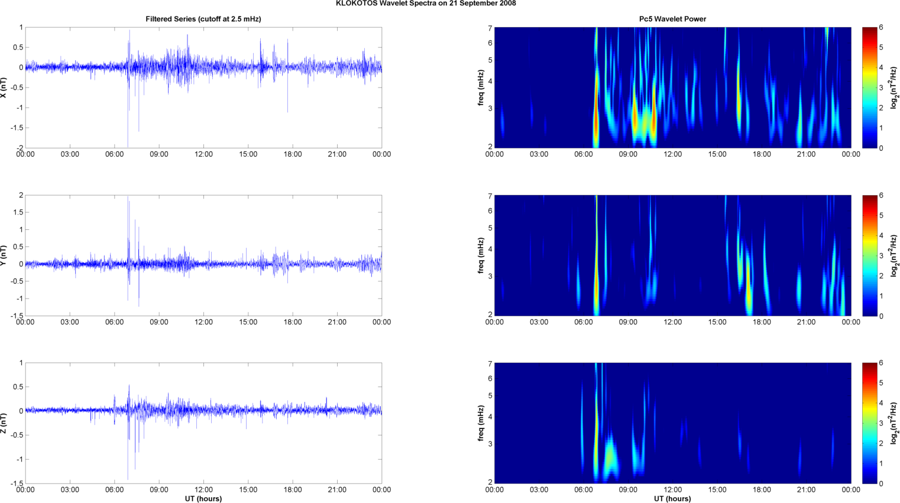Viewport: 900px width, 503px height.
Task: Click inside the Z component filtered series plot
Action: pyautogui.click(x=203, y=423)
